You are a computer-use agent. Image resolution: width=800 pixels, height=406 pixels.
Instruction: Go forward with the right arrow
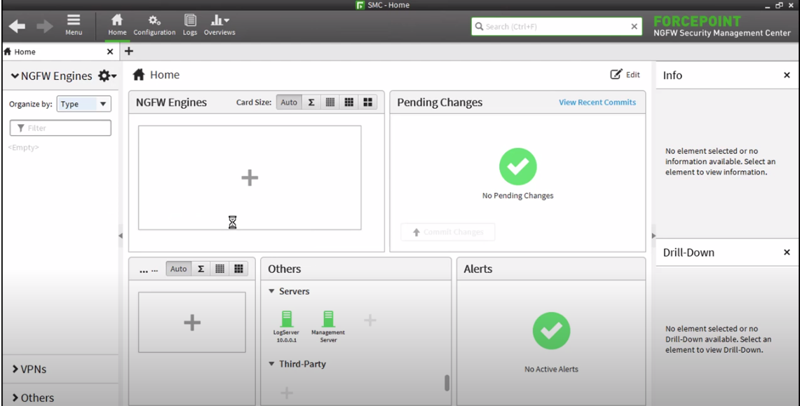(x=45, y=26)
